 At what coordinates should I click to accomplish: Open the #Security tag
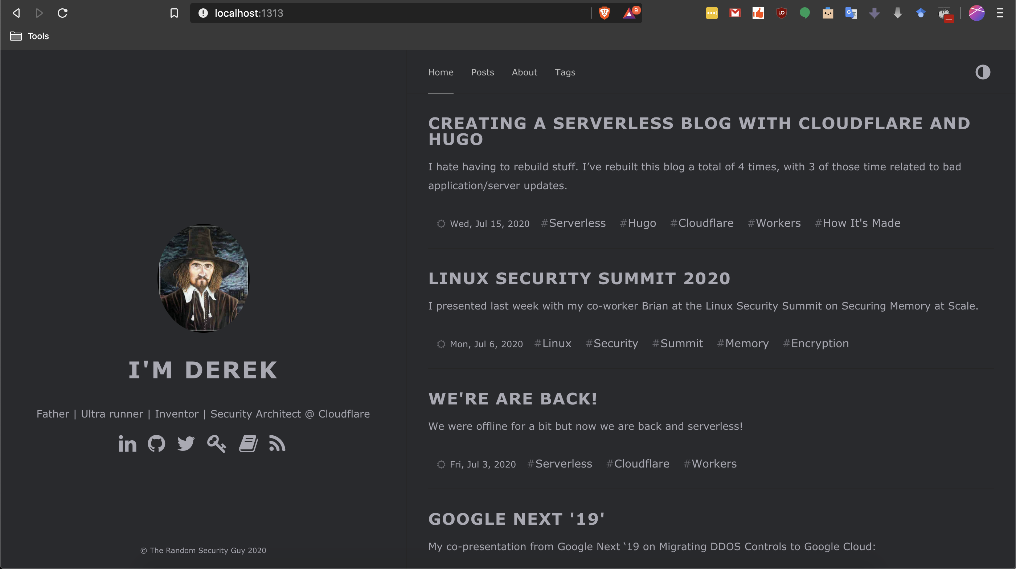611,344
